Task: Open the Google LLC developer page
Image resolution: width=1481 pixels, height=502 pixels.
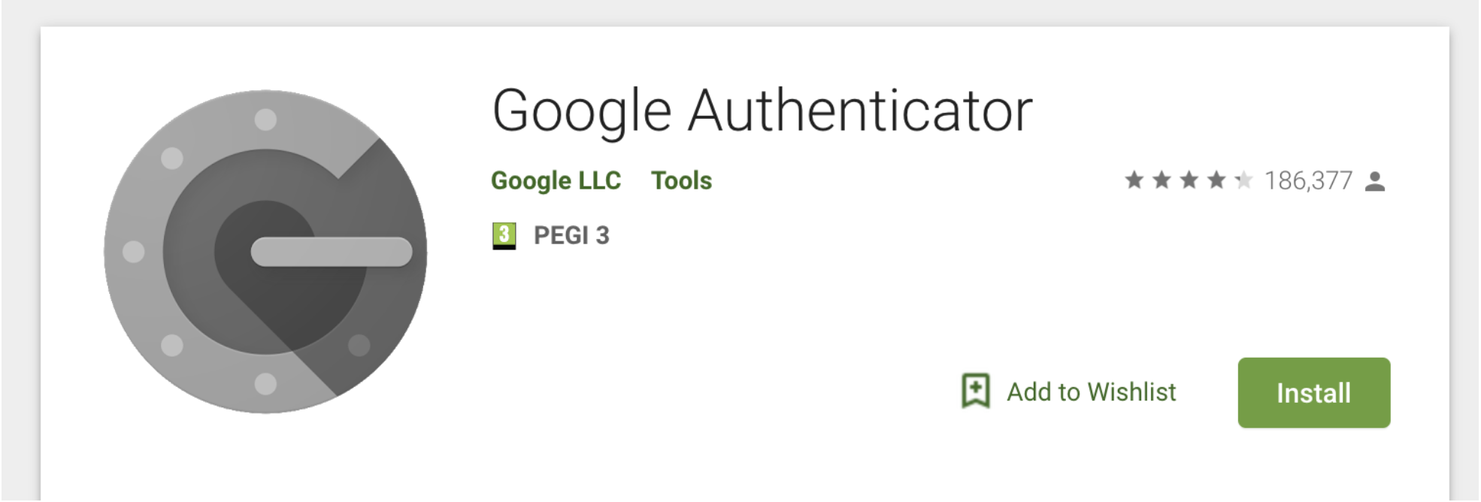Action: (557, 180)
